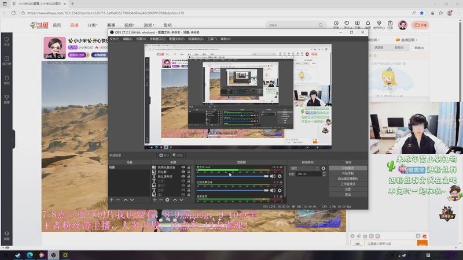Open OBS 编辑(E) menu

click(x=127, y=39)
